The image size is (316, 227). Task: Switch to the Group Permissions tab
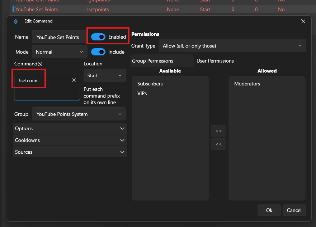pyautogui.click(x=153, y=61)
